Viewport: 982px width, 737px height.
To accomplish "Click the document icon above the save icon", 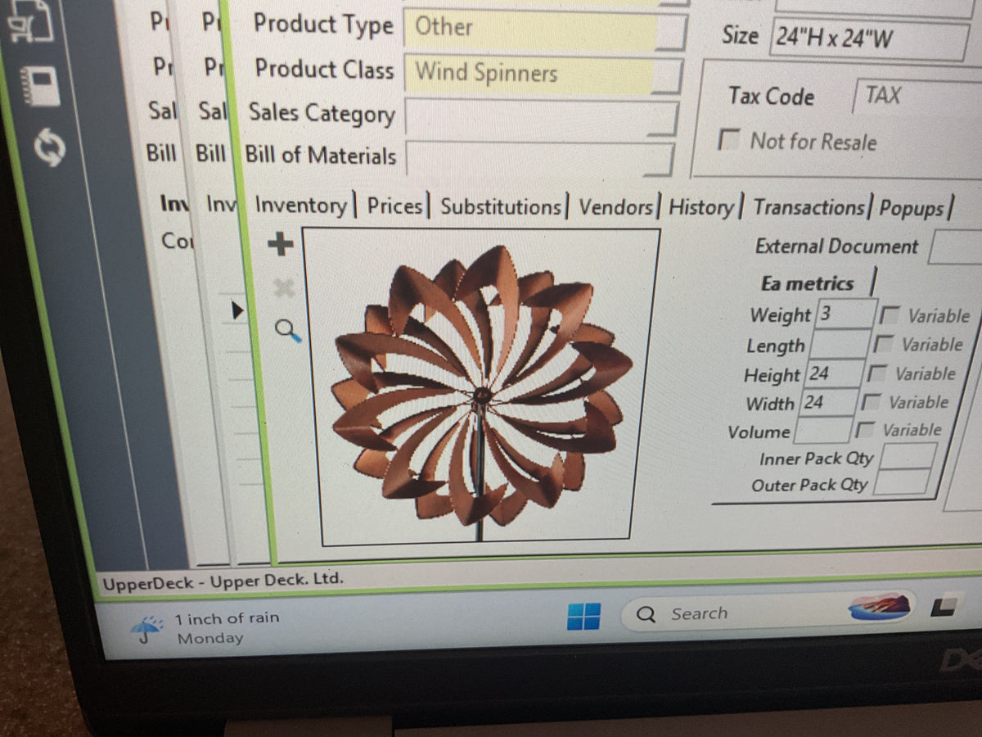I will point(33,24).
